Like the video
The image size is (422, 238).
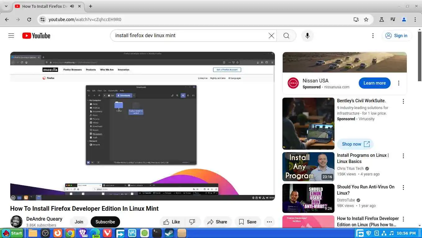coord(172,222)
